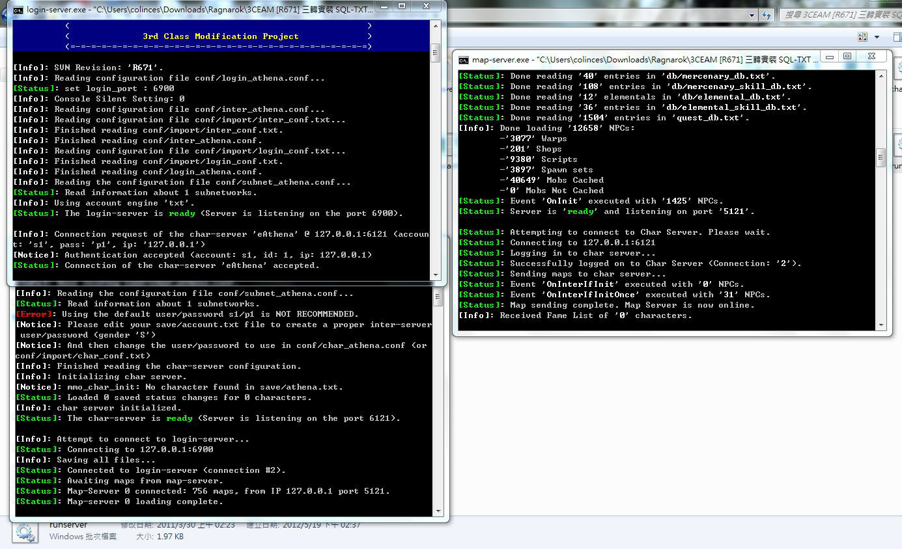The height and width of the screenshot is (549, 902).
Task: Click 'Windows 批次檔案' file type label
Action: coord(83,537)
